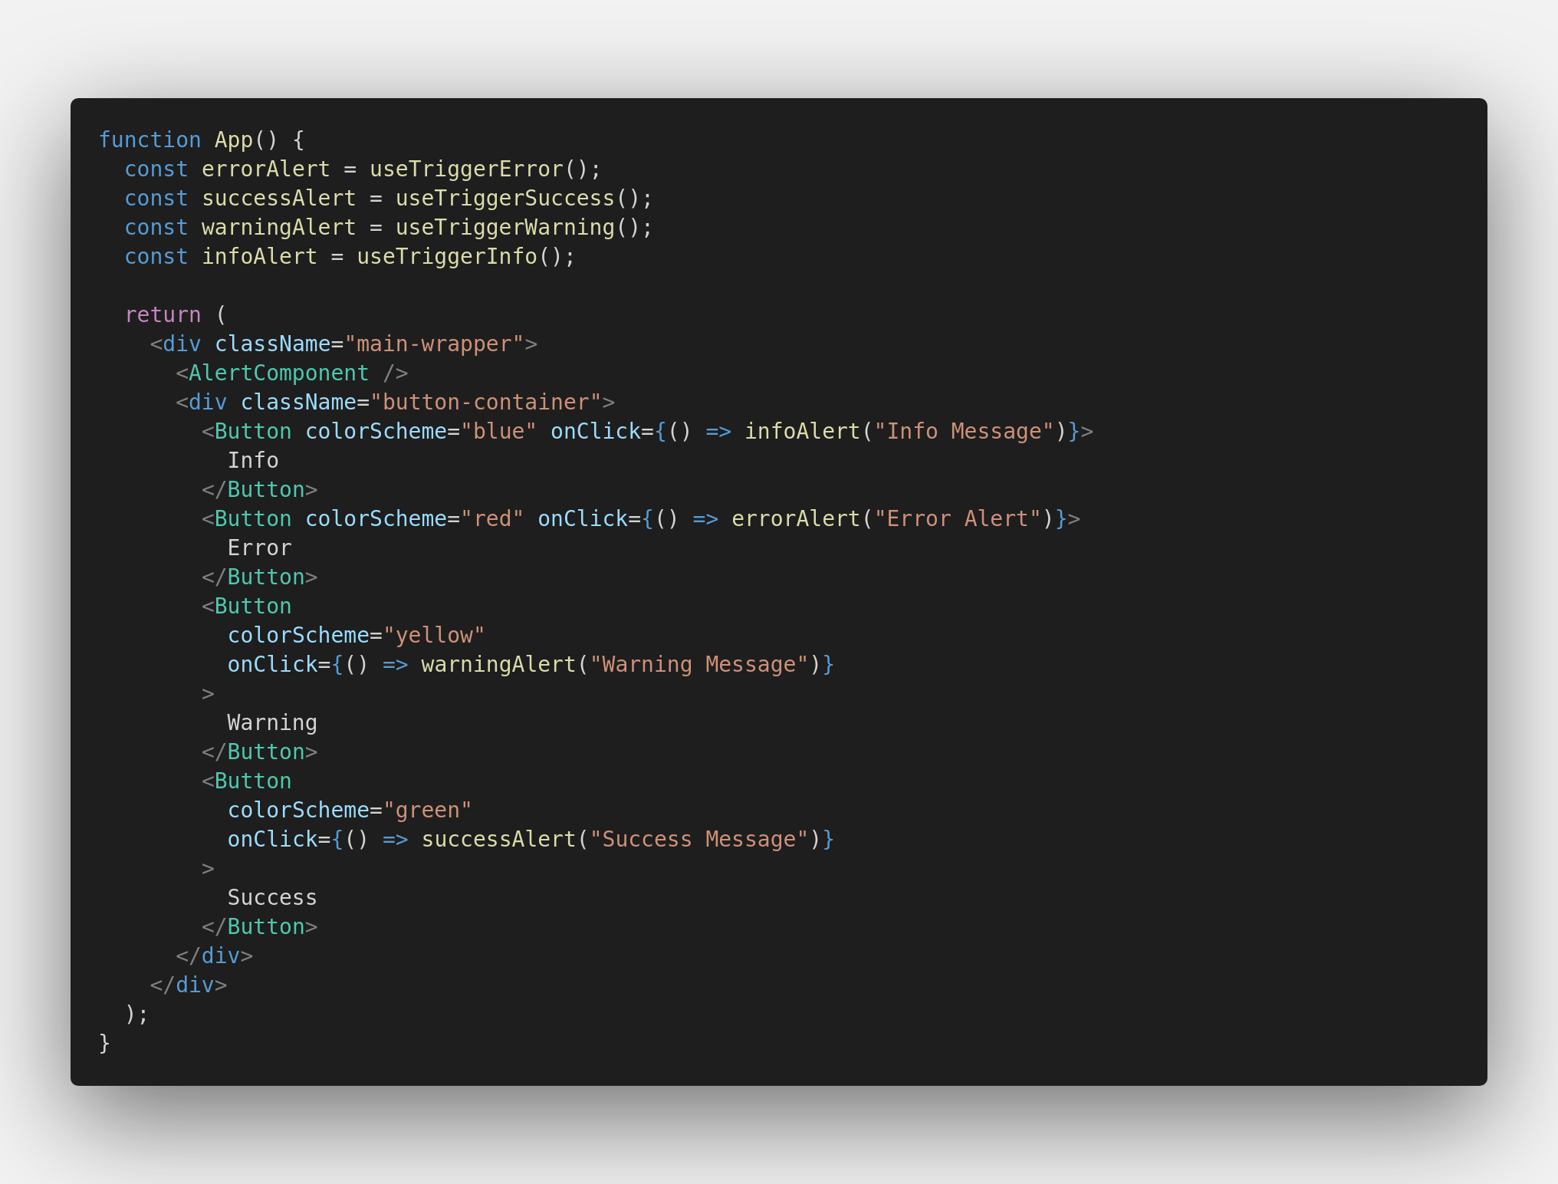This screenshot has height=1184, width=1558.
Task: Click the 'return' keyword
Action: click(163, 315)
